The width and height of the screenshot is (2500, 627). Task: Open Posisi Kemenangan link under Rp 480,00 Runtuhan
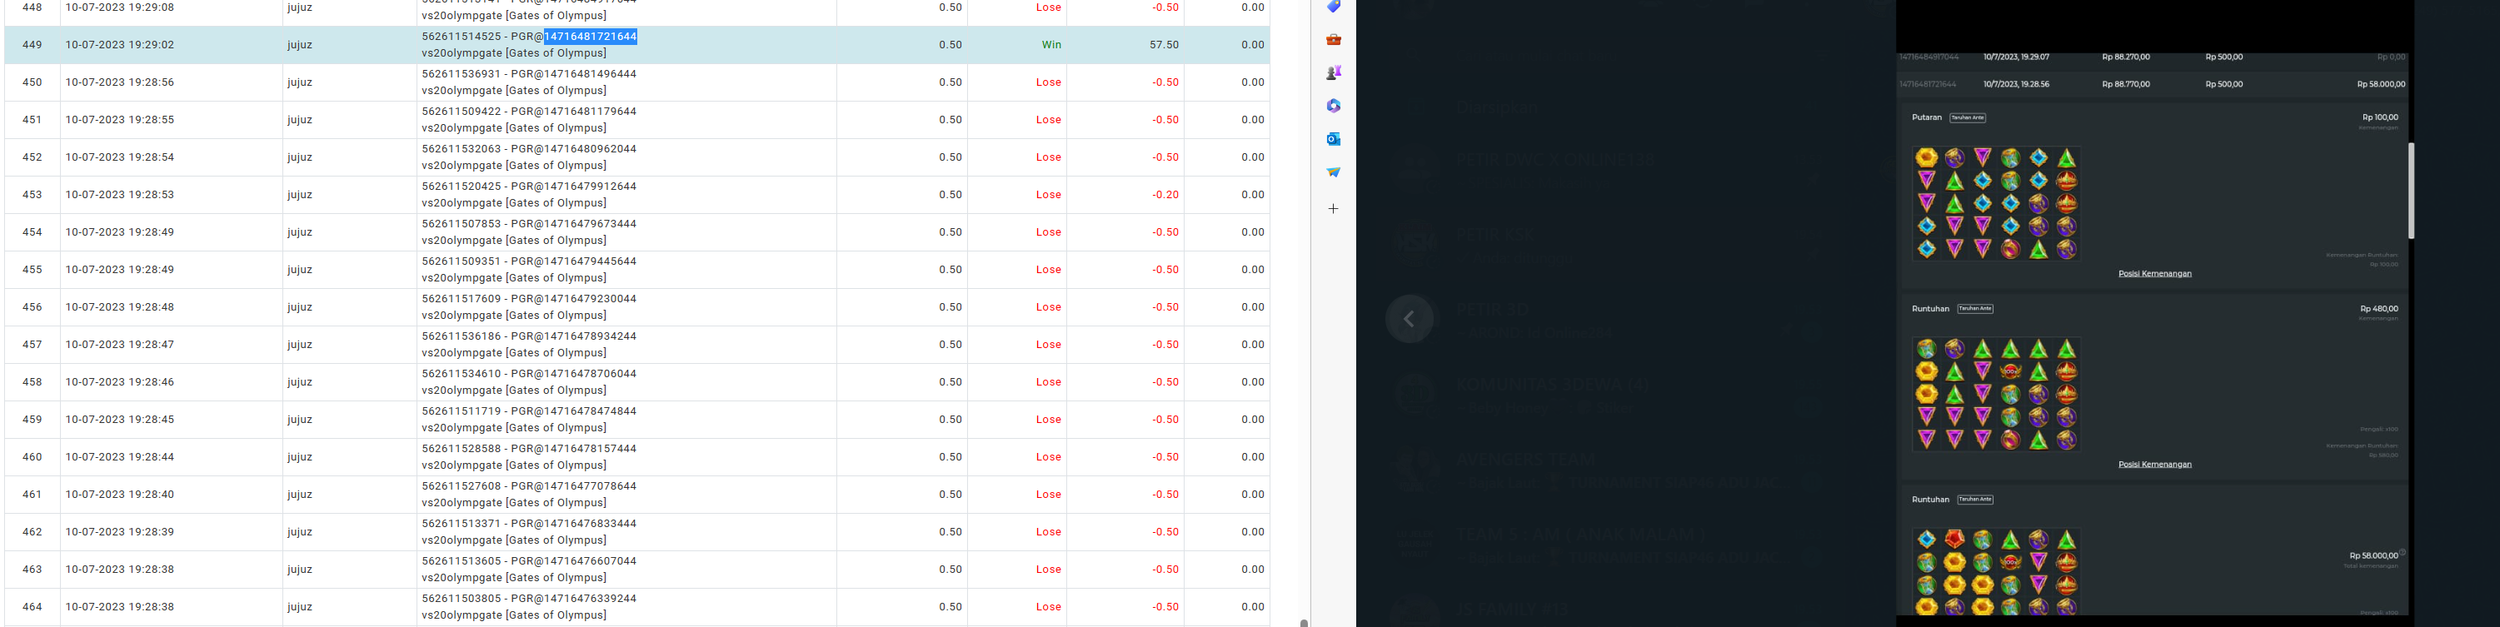coord(2154,464)
